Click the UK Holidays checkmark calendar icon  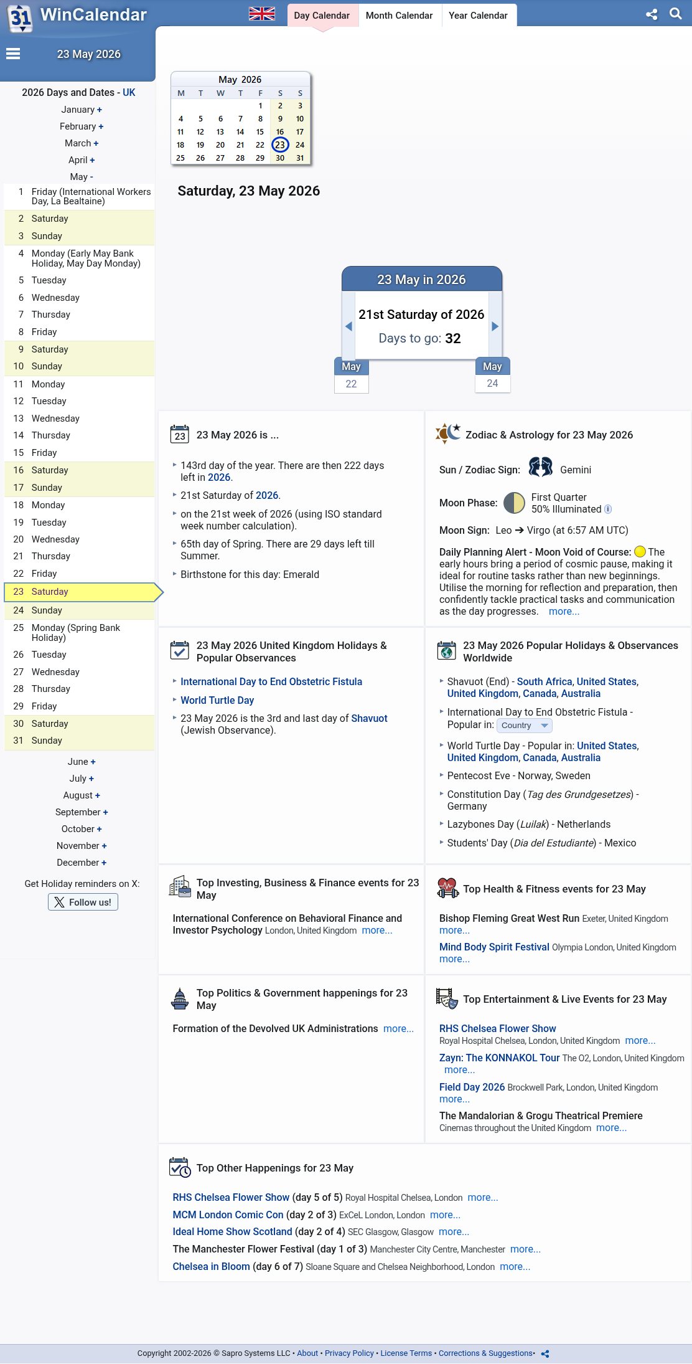180,650
